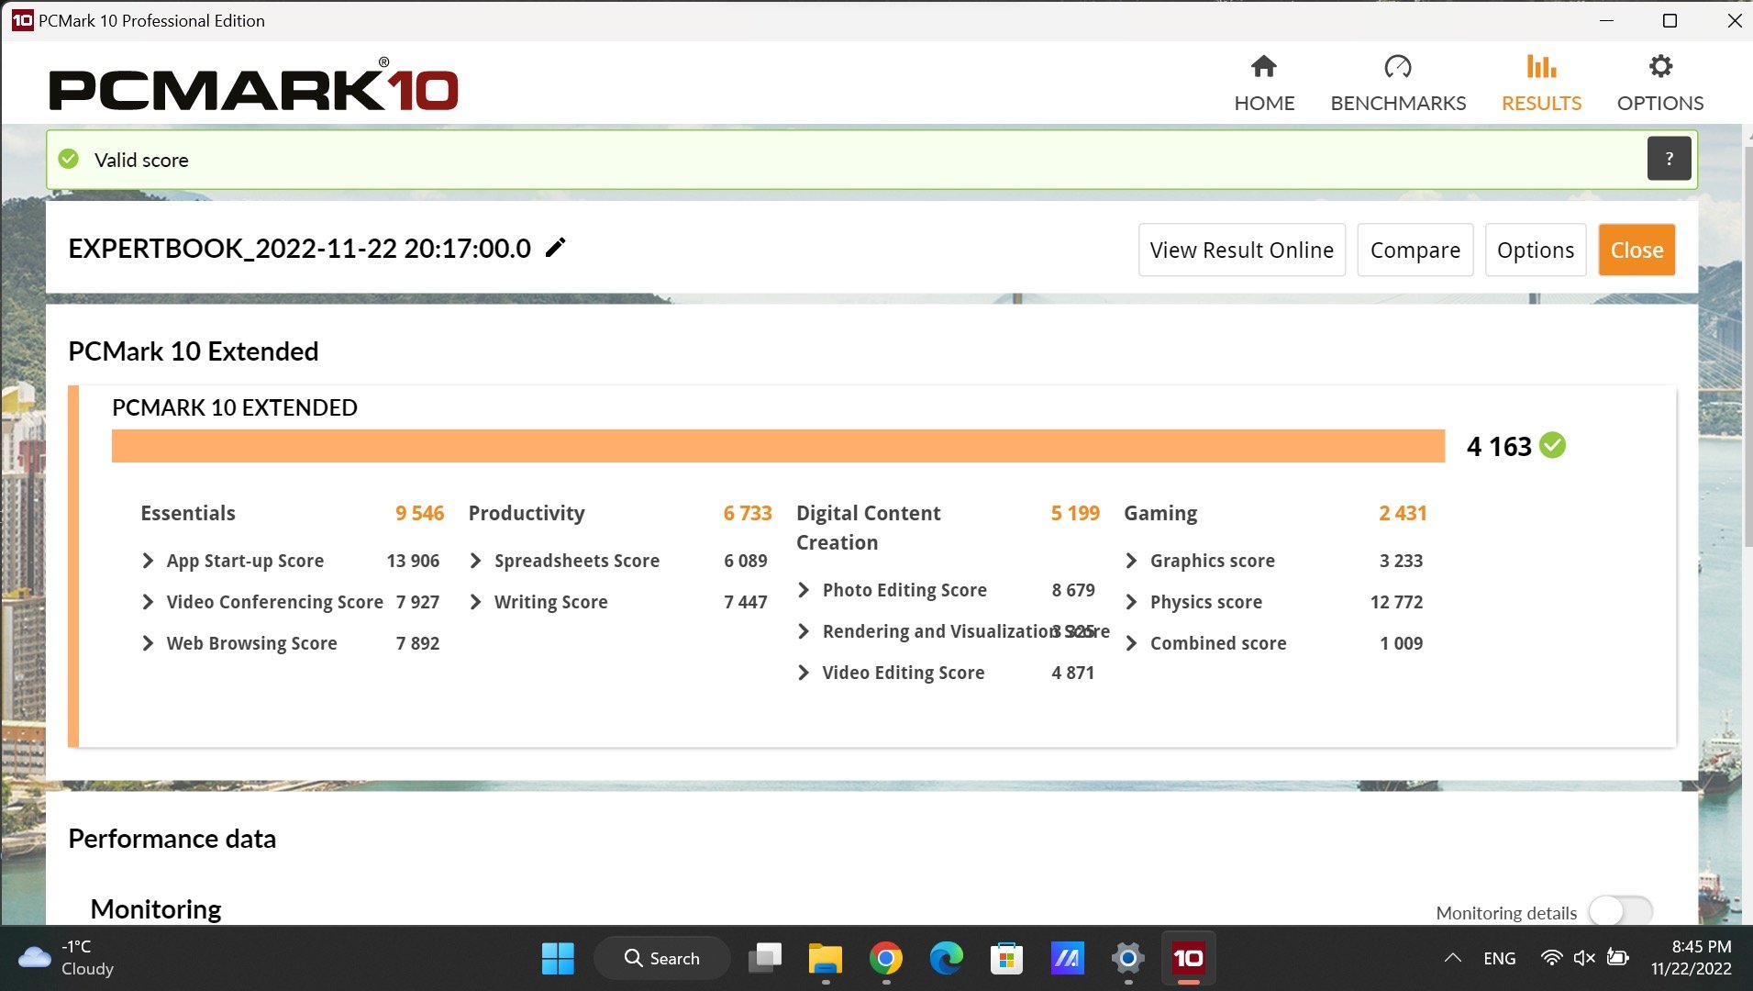The width and height of the screenshot is (1753, 991).
Task: Click the PCMARK 10 logo
Action: coord(253,85)
